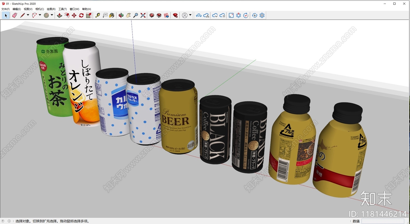
Task: Open the 帮助(H) menu
Action: 87,9
